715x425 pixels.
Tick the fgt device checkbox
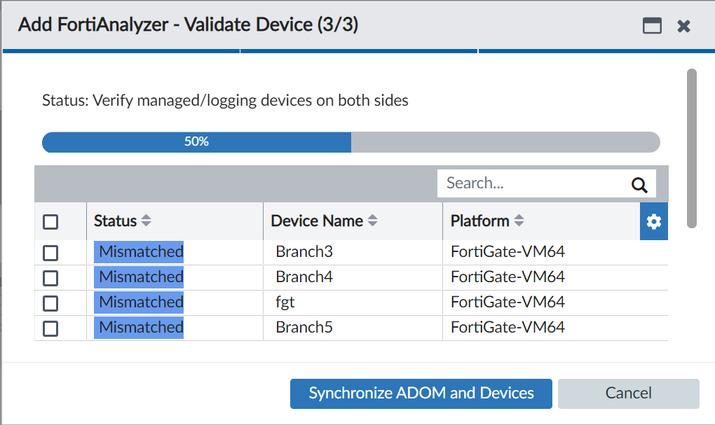(50, 303)
